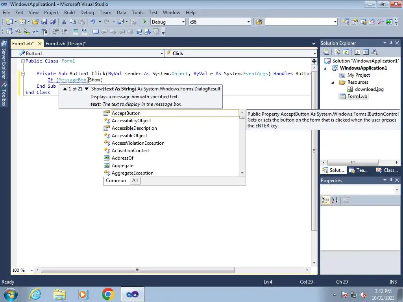403x302 pixels.
Task: Open the Debug menu
Action: pos(87,12)
